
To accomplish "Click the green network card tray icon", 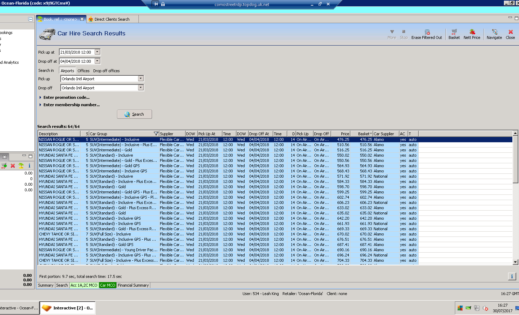I will point(469,308).
